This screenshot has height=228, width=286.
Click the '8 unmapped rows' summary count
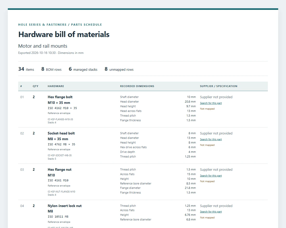(119, 69)
